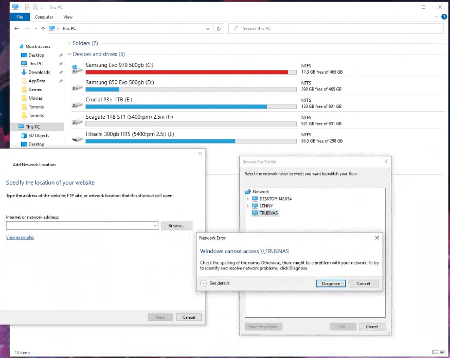Click pin icon beside AppData
Viewport: 450px width, 358px height.
point(61,81)
